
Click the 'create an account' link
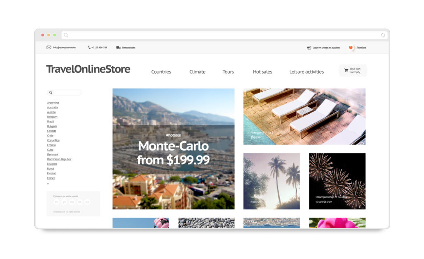(x=330, y=48)
